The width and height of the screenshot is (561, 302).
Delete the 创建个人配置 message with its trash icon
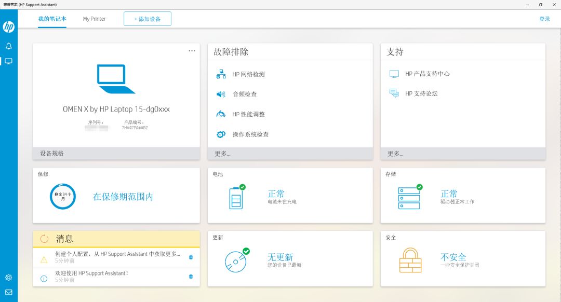pyautogui.click(x=191, y=257)
